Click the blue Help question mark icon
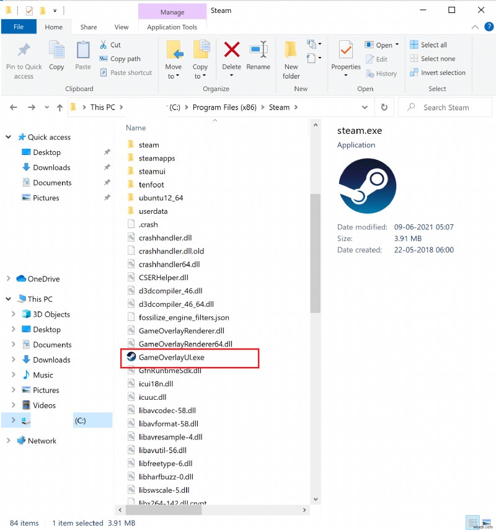This screenshot has width=496, height=530. (489, 27)
